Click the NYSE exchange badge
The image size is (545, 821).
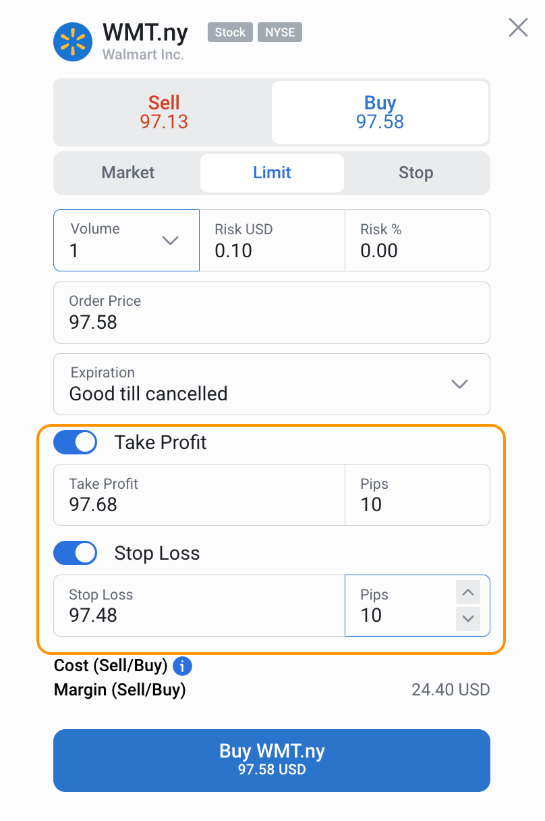coord(280,32)
